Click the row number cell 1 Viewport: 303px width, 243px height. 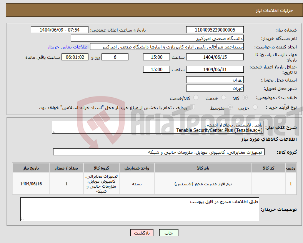click(291, 184)
